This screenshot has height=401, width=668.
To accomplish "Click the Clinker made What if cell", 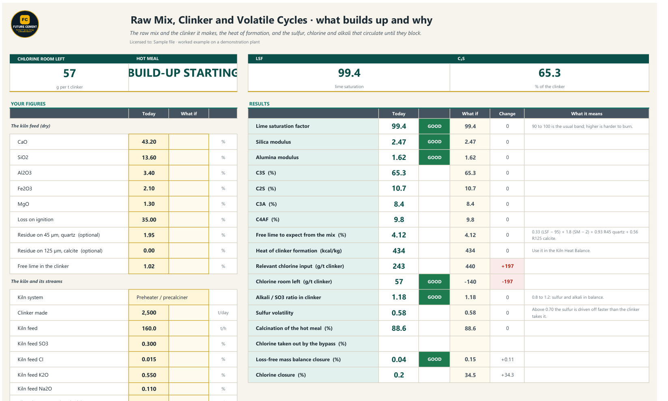I will (189, 313).
